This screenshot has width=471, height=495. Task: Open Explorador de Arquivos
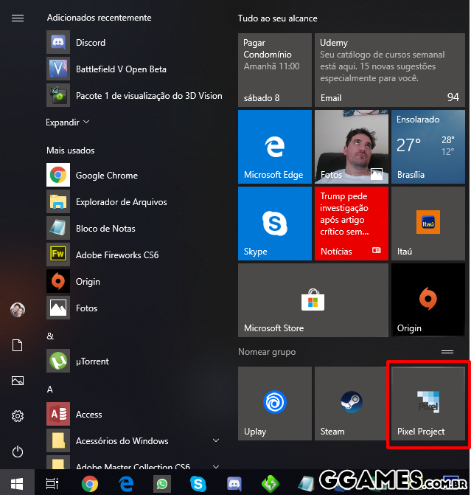[134, 201]
